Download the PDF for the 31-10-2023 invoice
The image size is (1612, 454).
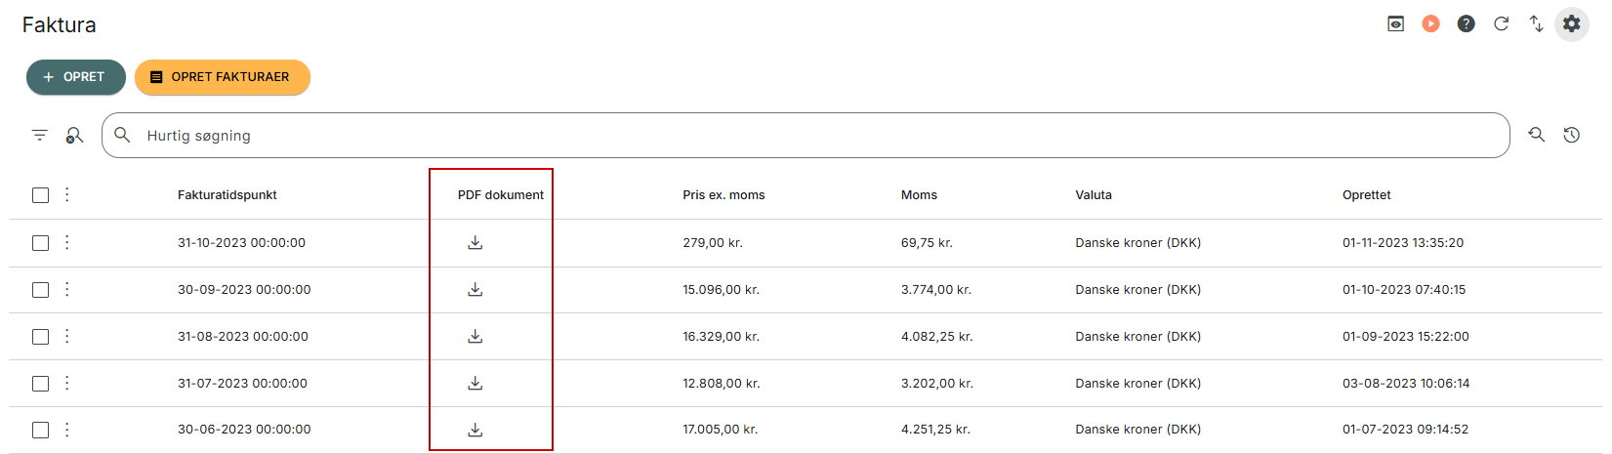tap(475, 243)
